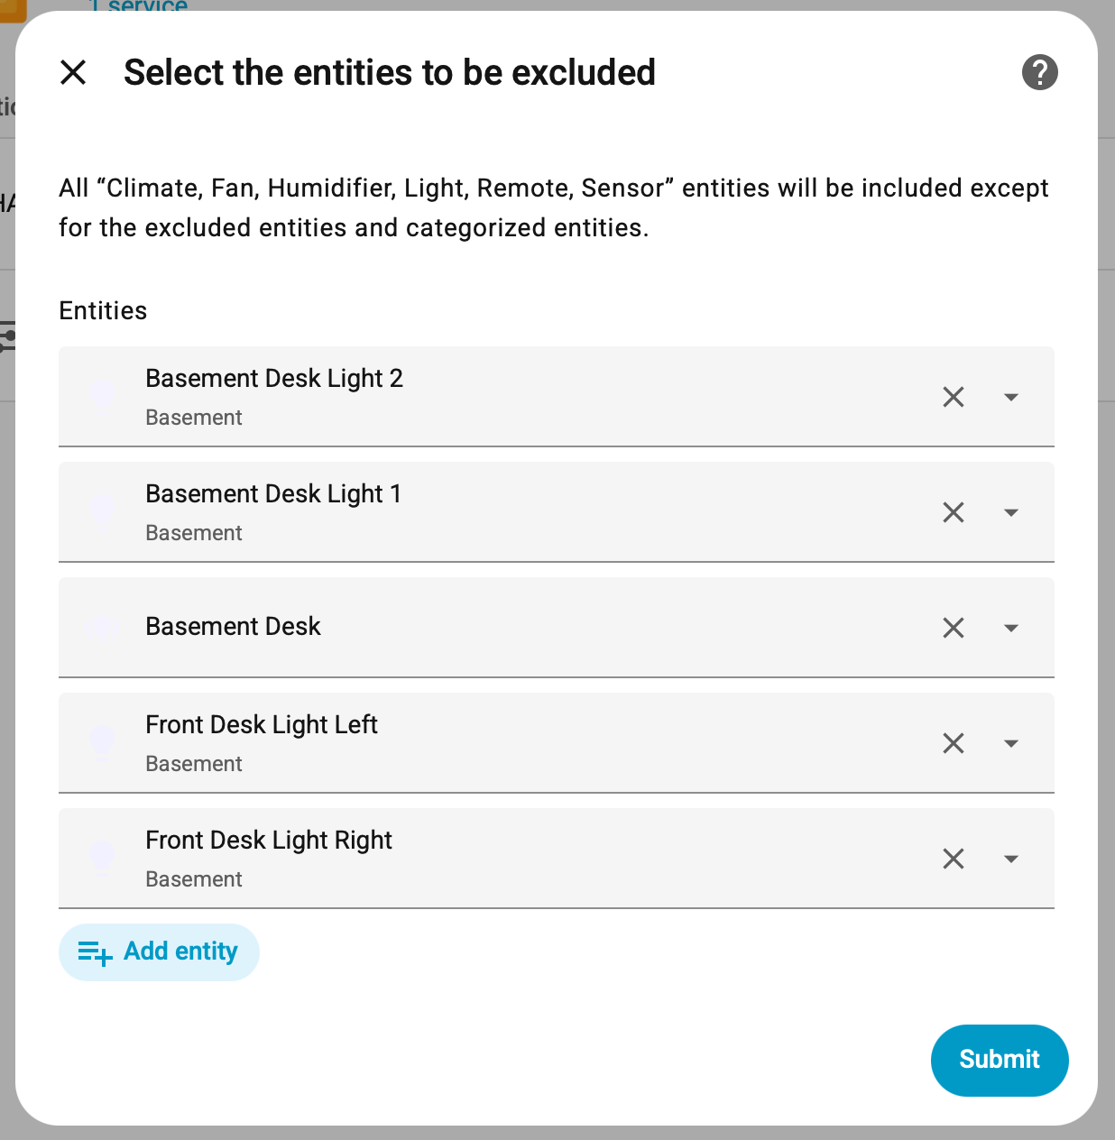The image size is (1115, 1140).
Task: Open the Basement Desk entity dropdown
Action: tap(1011, 628)
